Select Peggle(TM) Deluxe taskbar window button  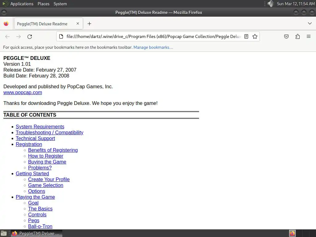[36, 233]
